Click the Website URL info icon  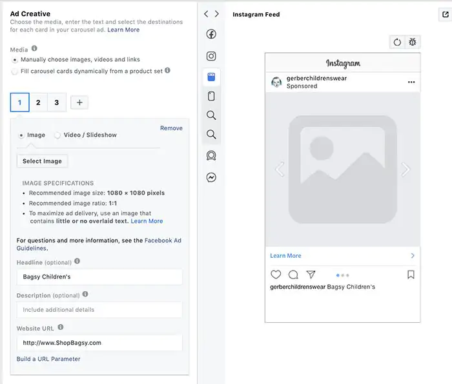pos(61,327)
